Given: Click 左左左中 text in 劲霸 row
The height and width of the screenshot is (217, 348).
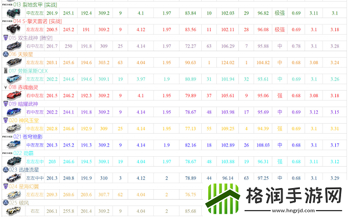Looking at the screenshot, I should click(x=35, y=161).
